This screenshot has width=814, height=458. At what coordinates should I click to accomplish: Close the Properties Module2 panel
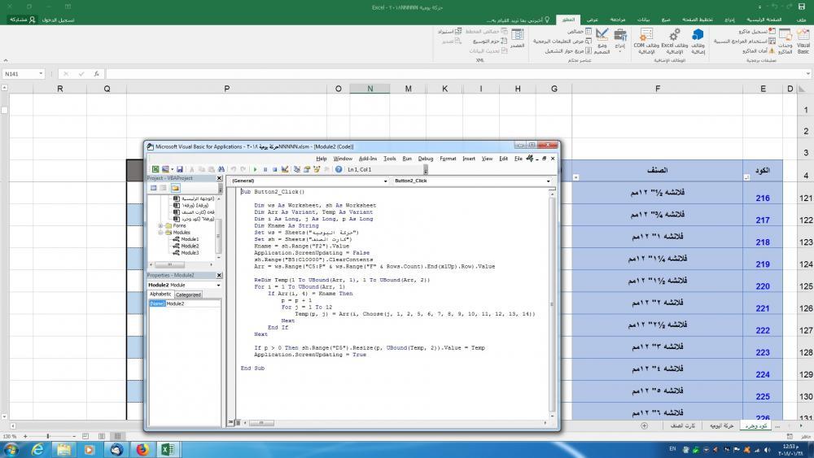coord(219,275)
